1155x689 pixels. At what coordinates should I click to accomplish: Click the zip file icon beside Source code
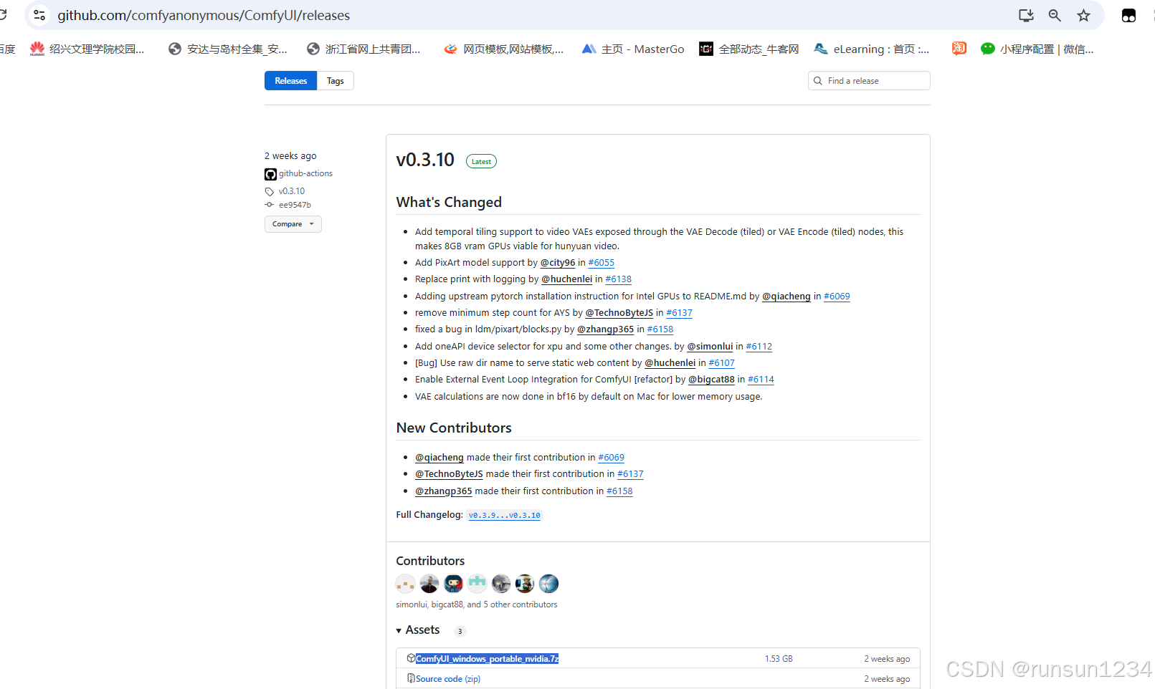point(411,678)
